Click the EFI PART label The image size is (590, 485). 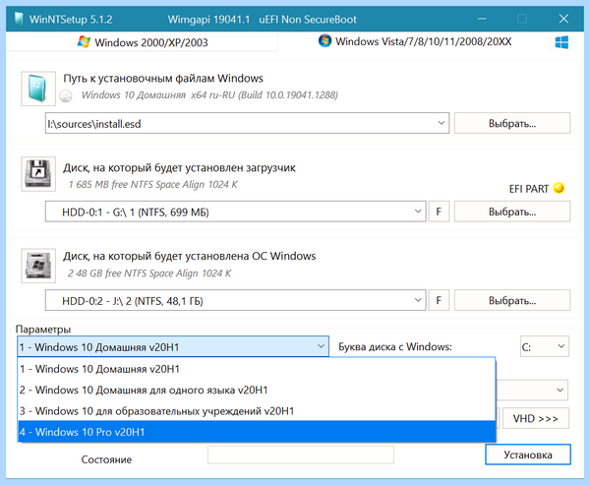tap(529, 189)
